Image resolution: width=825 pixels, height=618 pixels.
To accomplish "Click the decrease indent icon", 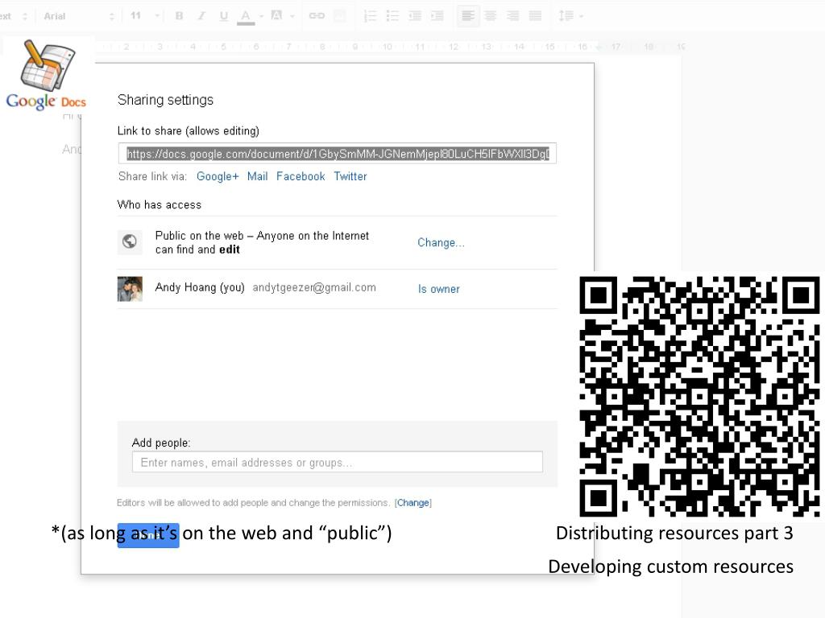I will pyautogui.click(x=415, y=16).
